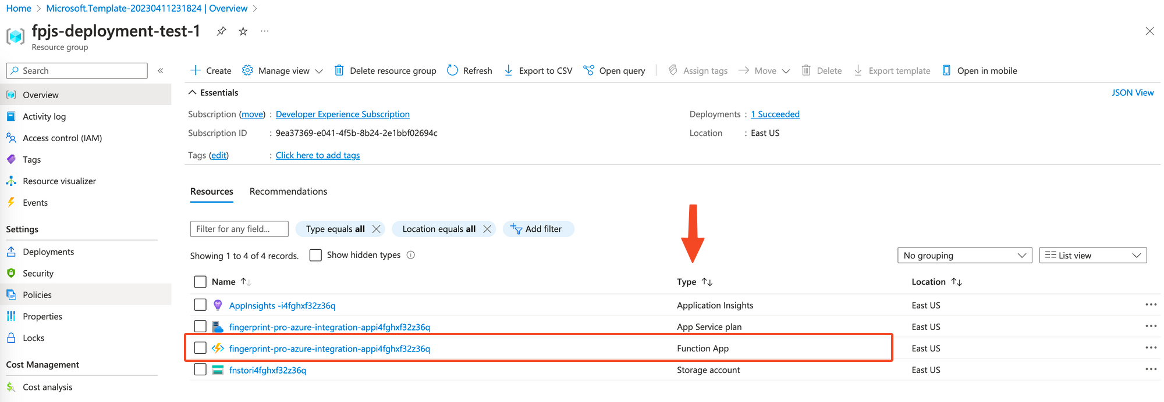Click the hidden types info icon
The width and height of the screenshot is (1164, 402).
click(x=411, y=255)
